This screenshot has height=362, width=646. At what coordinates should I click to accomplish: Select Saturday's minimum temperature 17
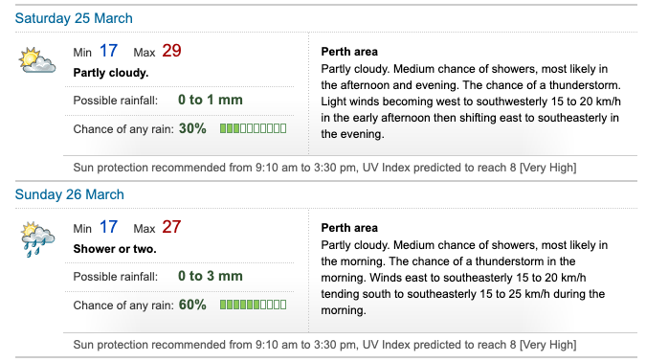click(108, 51)
